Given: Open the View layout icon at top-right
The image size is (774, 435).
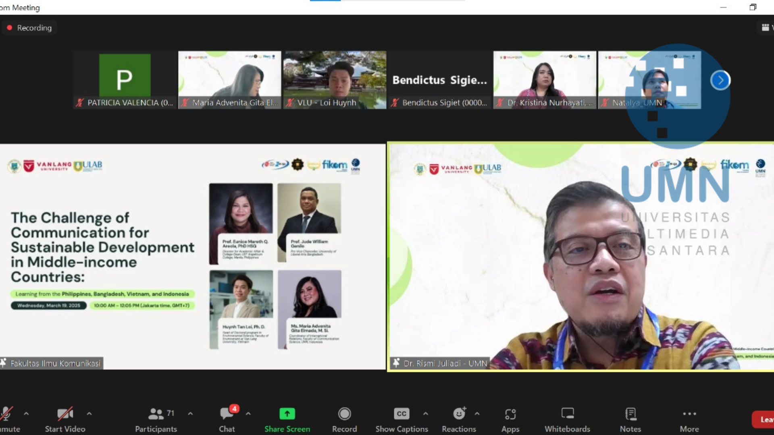Looking at the screenshot, I should pos(766,27).
